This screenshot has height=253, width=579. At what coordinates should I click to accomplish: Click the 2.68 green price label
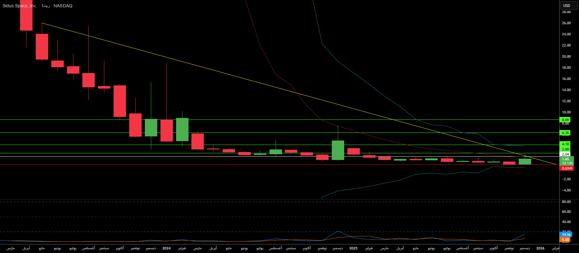pyautogui.click(x=565, y=149)
